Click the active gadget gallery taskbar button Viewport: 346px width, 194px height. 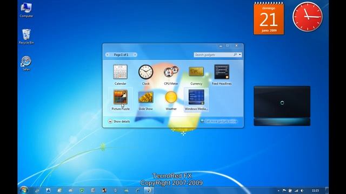[149, 190]
